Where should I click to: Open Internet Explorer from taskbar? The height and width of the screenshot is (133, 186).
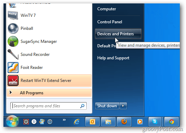[77, 122]
